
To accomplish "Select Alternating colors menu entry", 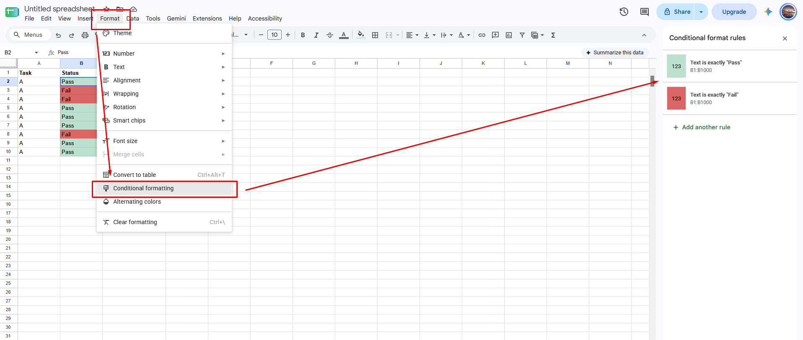I will (x=164, y=202).
